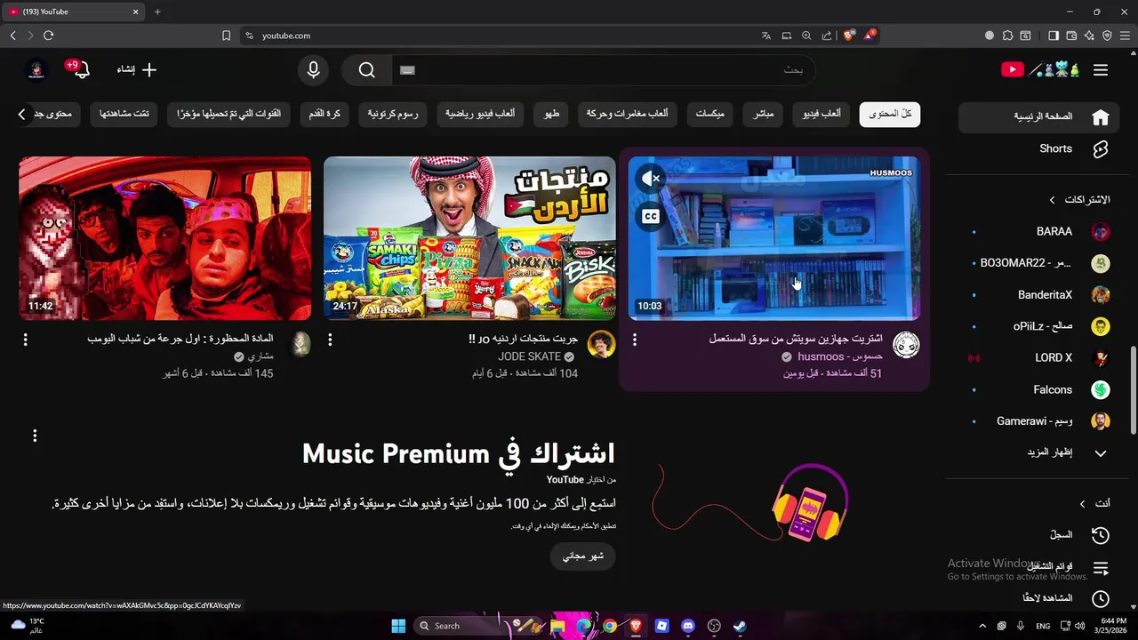Image resolution: width=1138 pixels, height=640 pixels.
Task: Click the شهر مجاني free month button
Action: click(x=583, y=556)
